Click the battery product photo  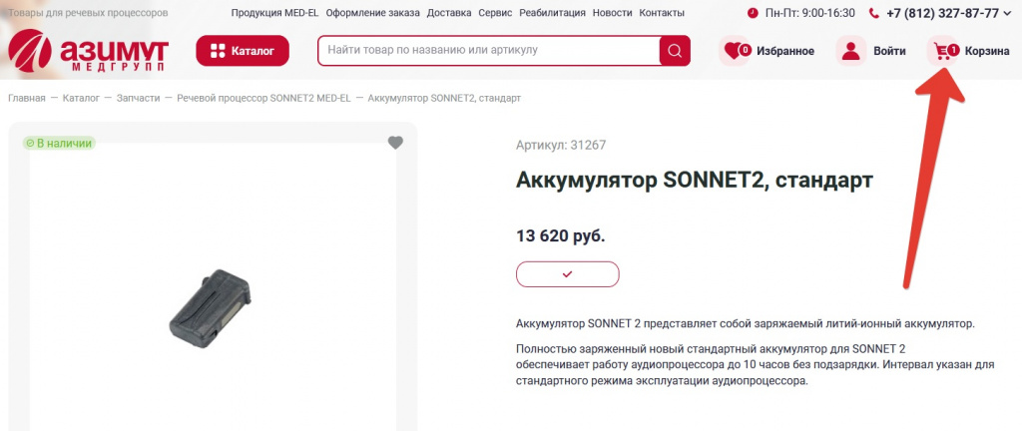(211, 308)
